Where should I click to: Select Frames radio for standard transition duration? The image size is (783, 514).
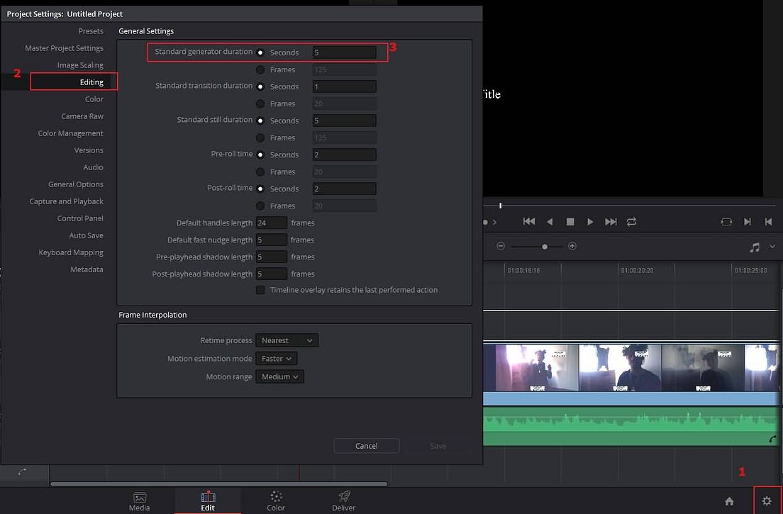[x=260, y=104]
